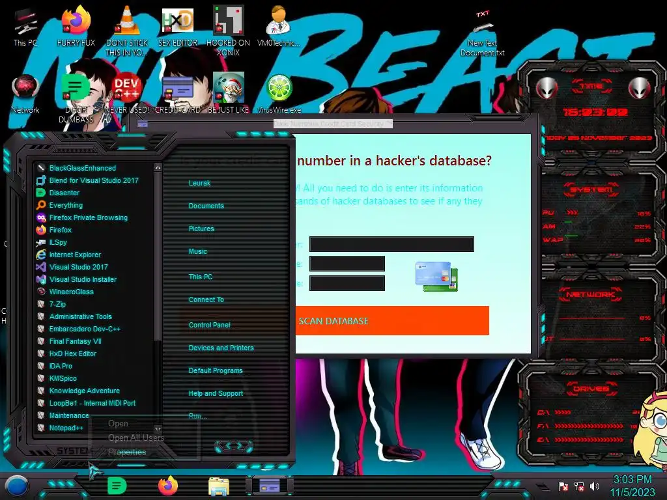Click the volume speaker tray icon
Screen dimensions: 667x500
595,486
